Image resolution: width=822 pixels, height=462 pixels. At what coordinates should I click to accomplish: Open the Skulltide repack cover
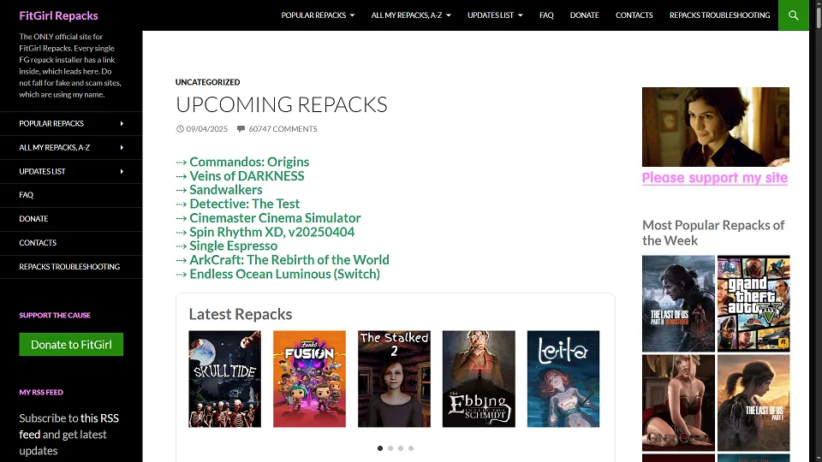pos(225,379)
